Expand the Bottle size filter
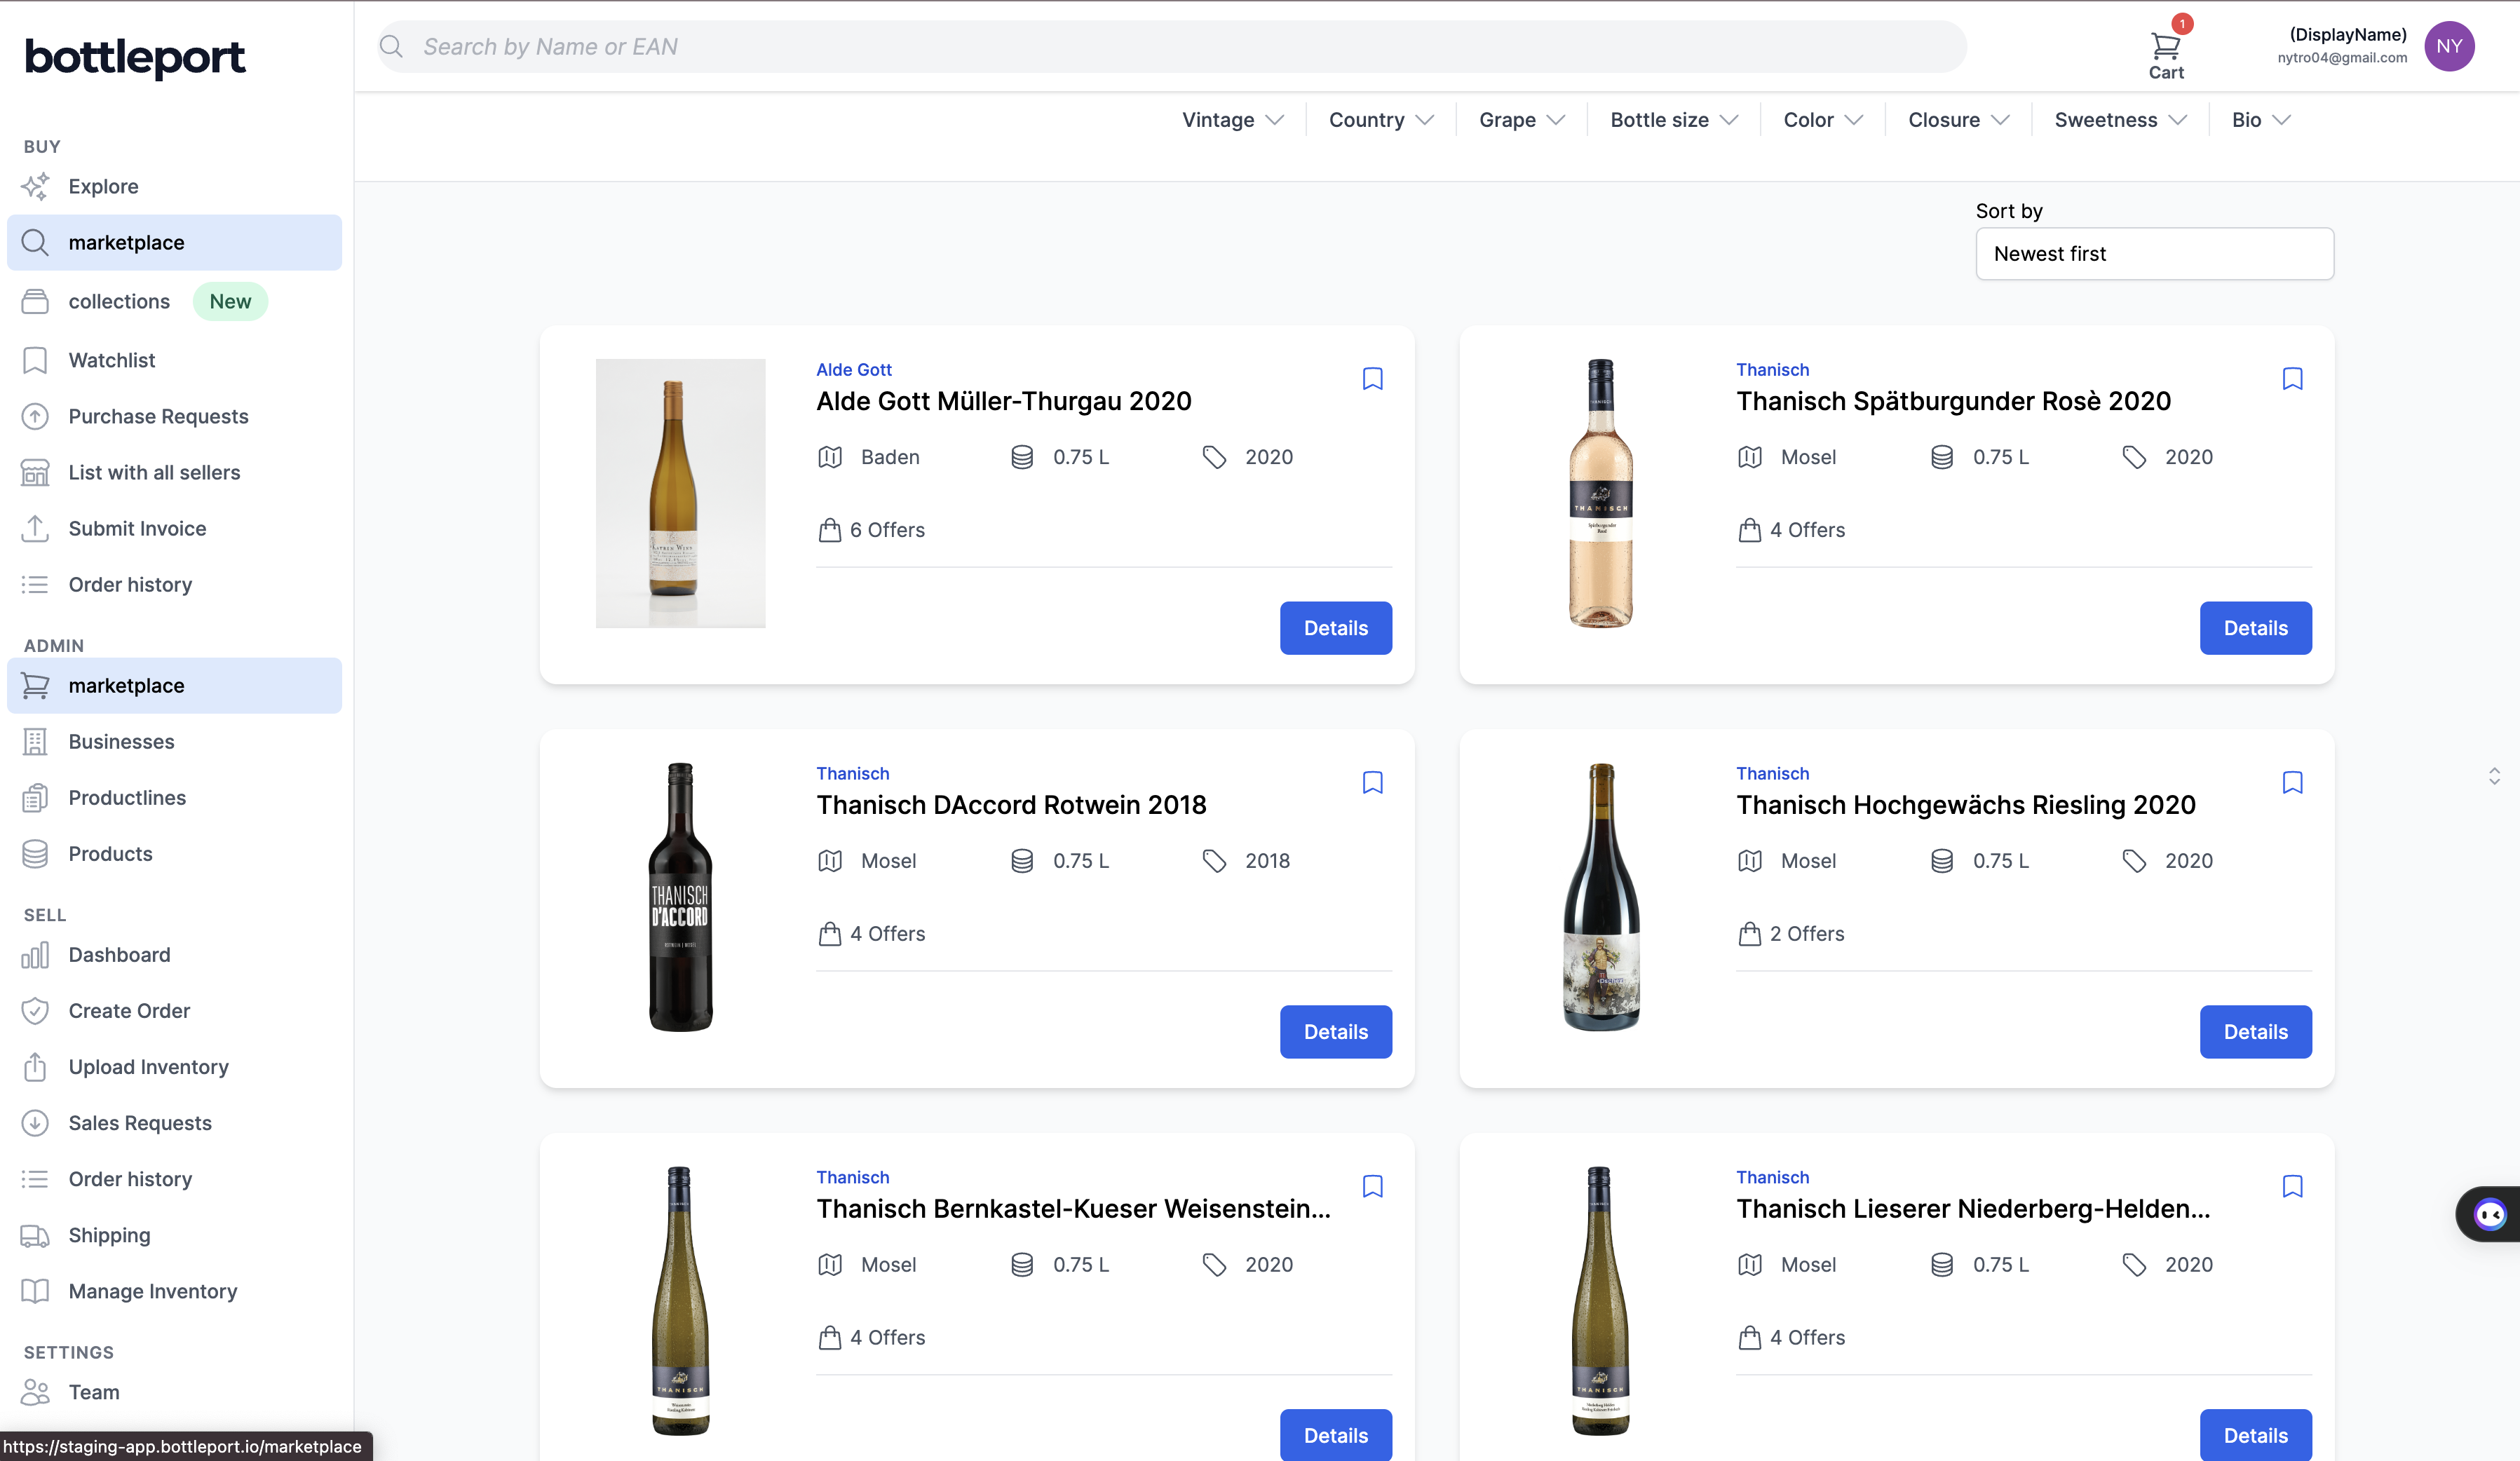The image size is (2520, 1461). coord(1674,120)
